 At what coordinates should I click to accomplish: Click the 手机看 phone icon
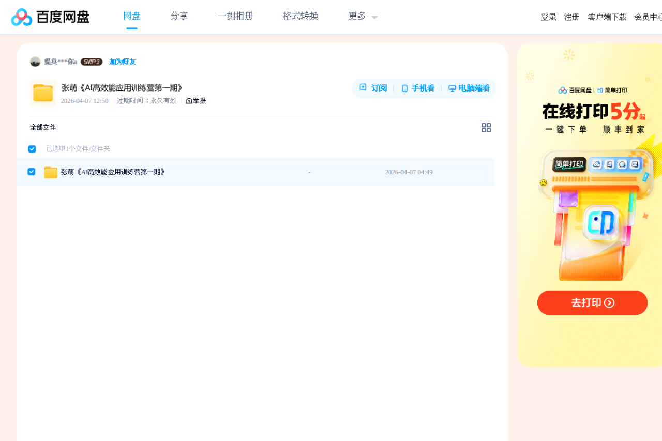click(404, 88)
